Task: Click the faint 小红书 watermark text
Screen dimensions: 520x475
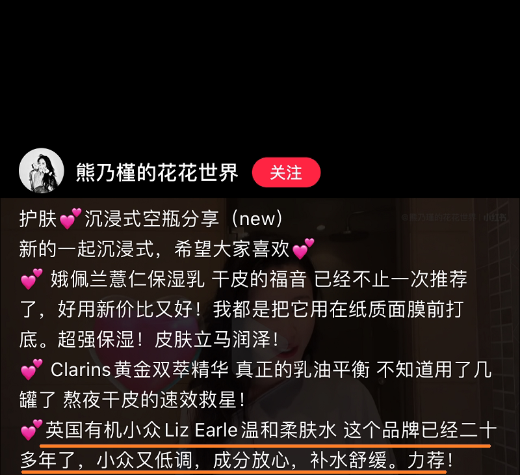Action: [495, 217]
